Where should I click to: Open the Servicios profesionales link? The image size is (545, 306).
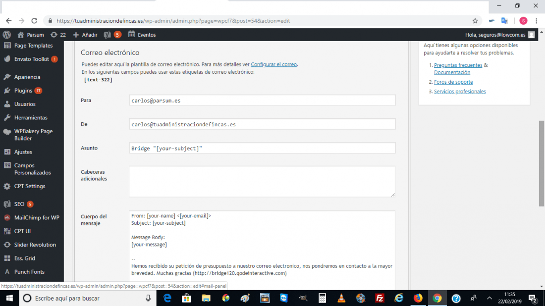459,91
